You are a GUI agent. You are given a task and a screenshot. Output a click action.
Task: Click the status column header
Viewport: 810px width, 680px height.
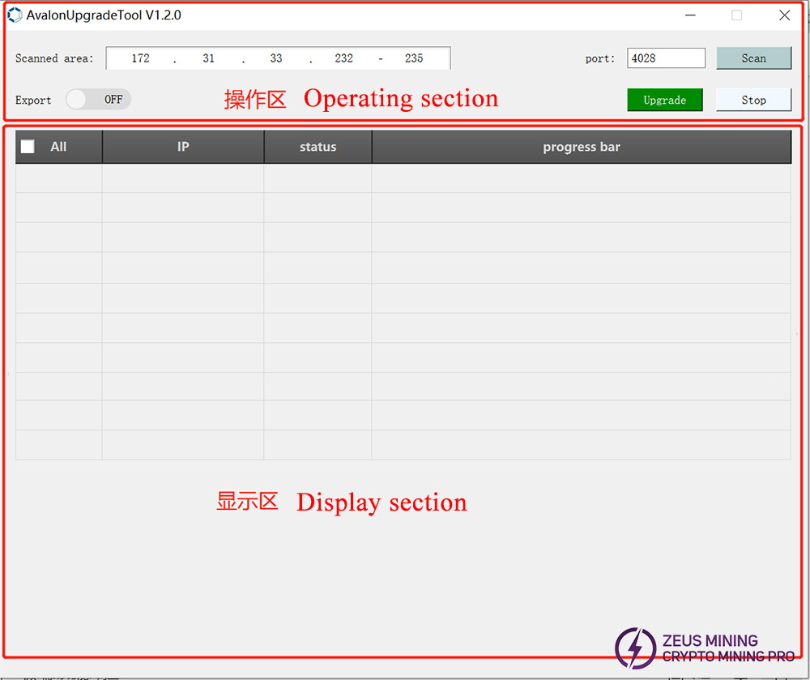(318, 147)
